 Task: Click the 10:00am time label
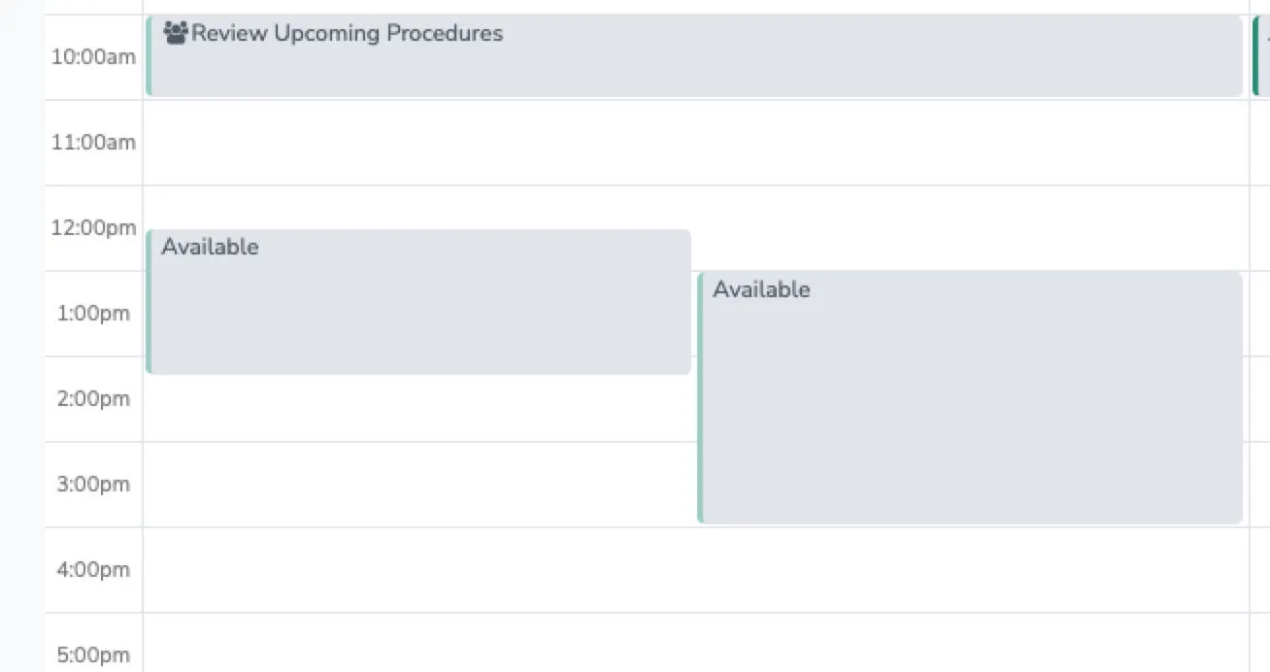coord(92,57)
